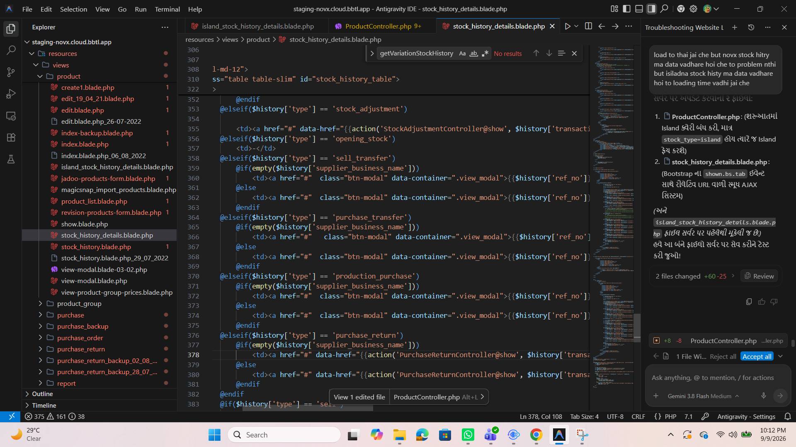
Task: Open chat history clock icon
Action: [x=751, y=27]
